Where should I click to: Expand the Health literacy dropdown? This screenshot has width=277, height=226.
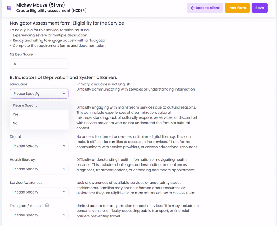(x=39, y=169)
